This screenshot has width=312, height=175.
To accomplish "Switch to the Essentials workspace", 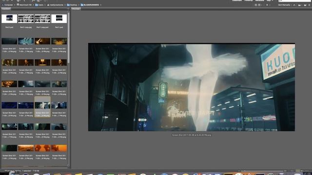I will click(x=237, y=0).
